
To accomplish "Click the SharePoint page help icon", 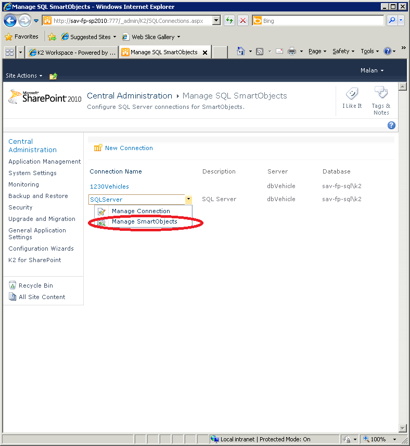I will (x=391, y=125).
